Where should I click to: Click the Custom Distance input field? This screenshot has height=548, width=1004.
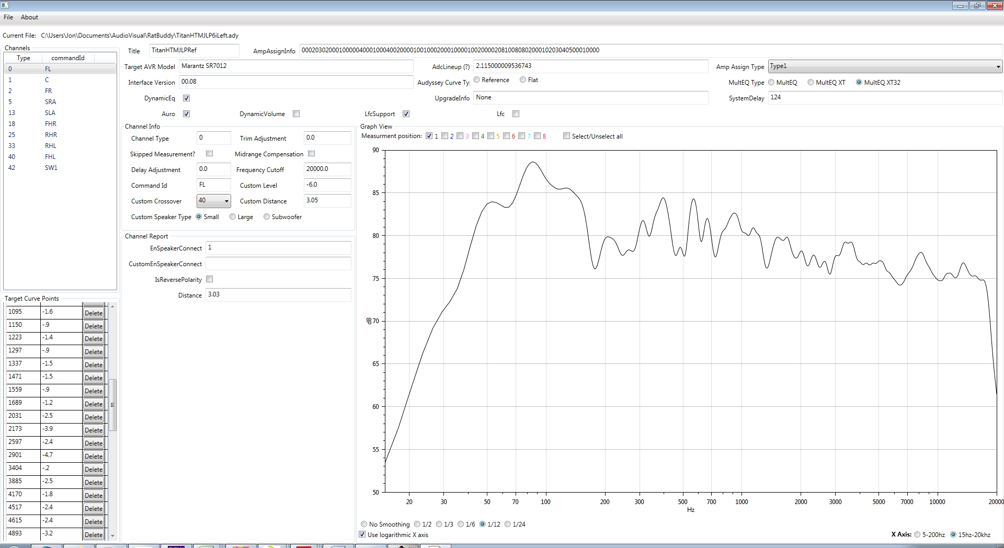click(x=327, y=201)
